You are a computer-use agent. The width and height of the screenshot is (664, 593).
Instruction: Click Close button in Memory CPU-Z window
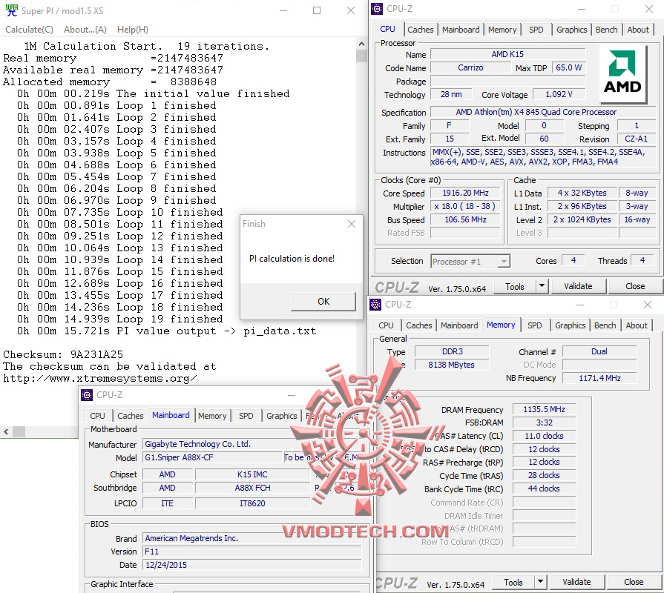click(634, 582)
